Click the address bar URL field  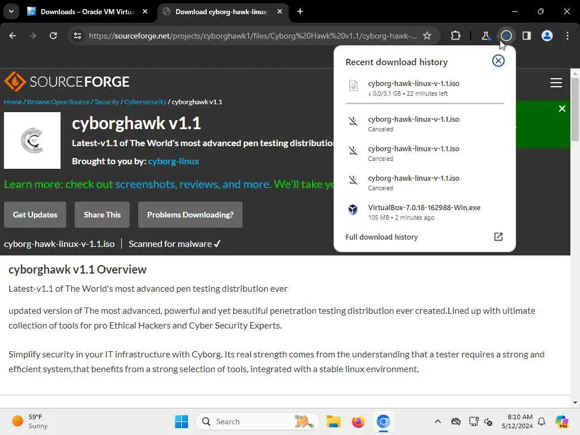[x=253, y=36]
